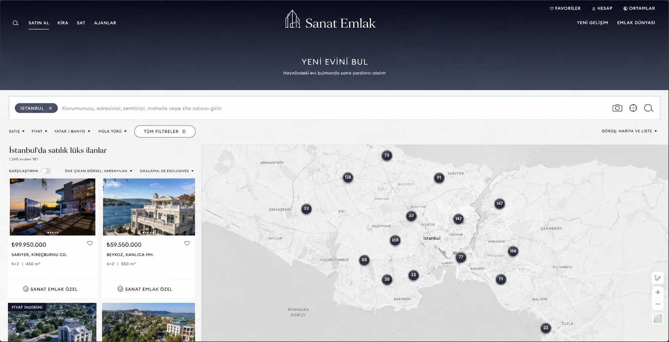The image size is (669, 342).
Task: Open the Yatak / Banyo dropdown
Action: [72, 131]
